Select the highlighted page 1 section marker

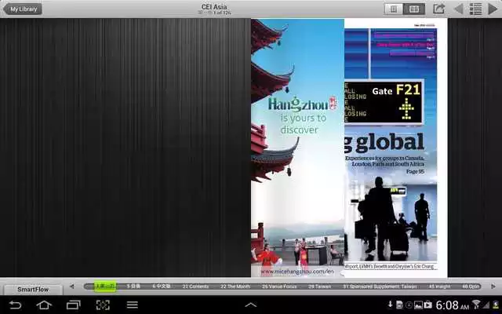tap(105, 287)
